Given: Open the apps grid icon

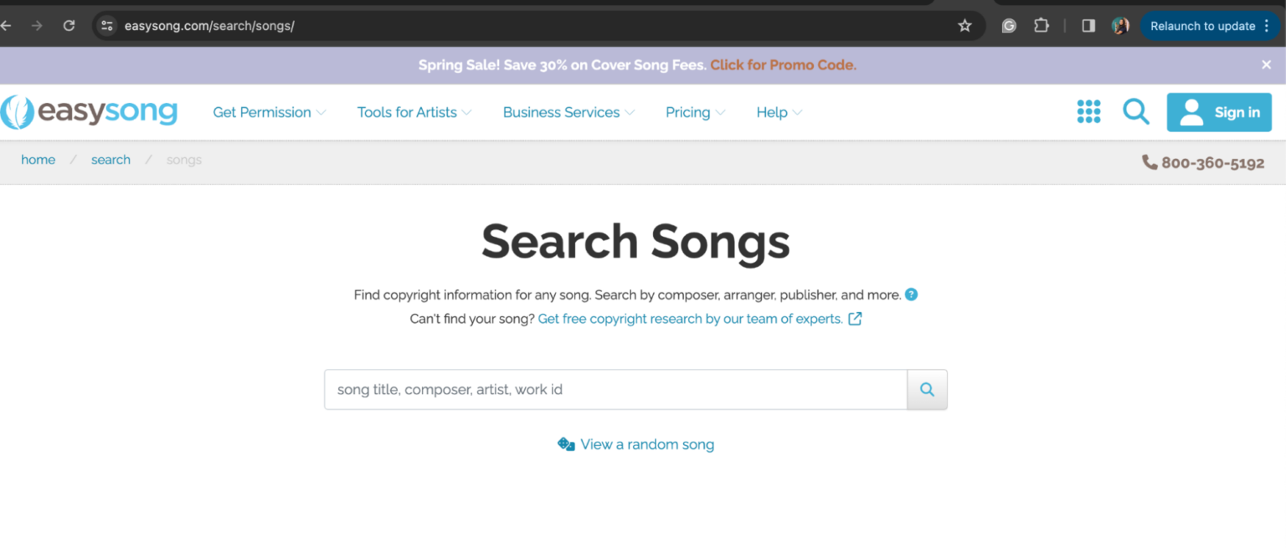Looking at the screenshot, I should click(x=1088, y=111).
